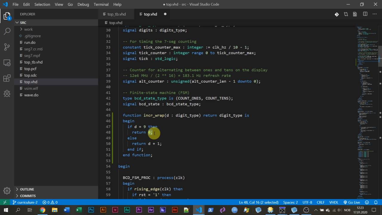Open the Debug view with bug icon

pos(7,93)
